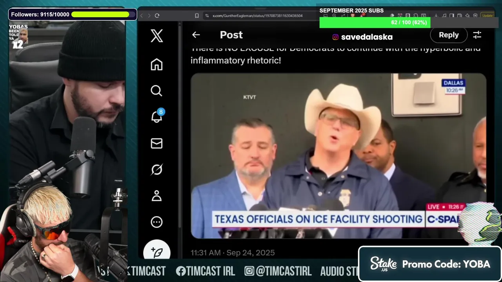502x282 pixels.
Task: Click the 'inflammatory rhetoric!' post text
Action: point(236,61)
